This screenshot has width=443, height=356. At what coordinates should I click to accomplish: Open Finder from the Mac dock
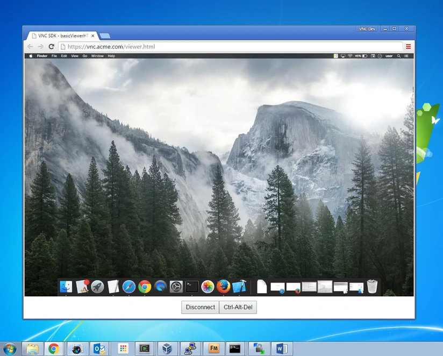click(66, 287)
